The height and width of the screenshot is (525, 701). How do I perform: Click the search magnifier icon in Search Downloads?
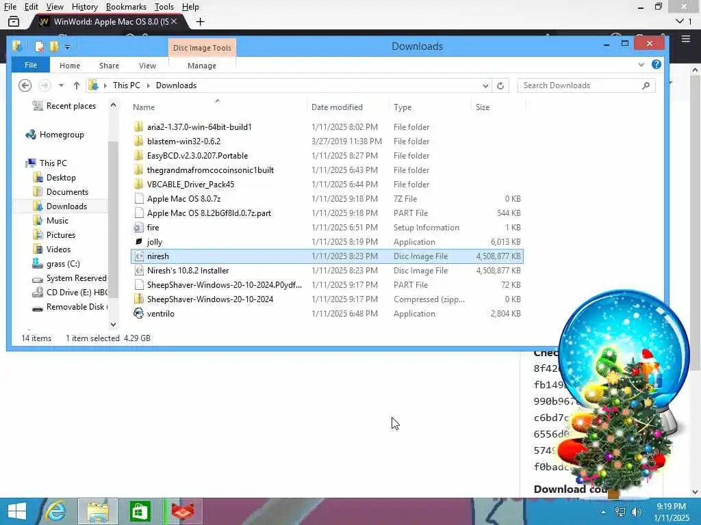point(646,85)
